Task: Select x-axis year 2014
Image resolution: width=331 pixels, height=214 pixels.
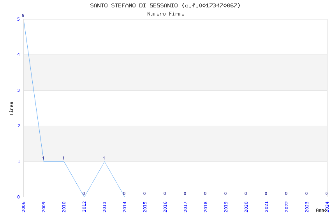Action: point(125,207)
